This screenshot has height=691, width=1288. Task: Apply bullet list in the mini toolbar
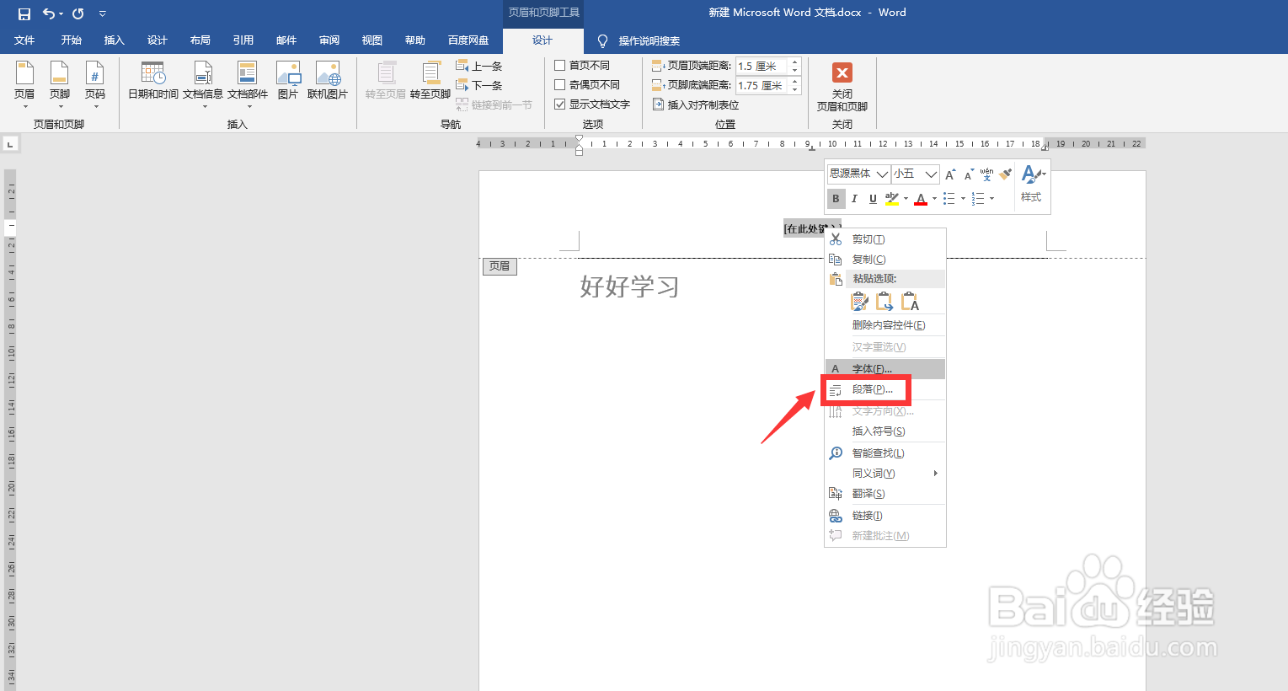coord(949,199)
